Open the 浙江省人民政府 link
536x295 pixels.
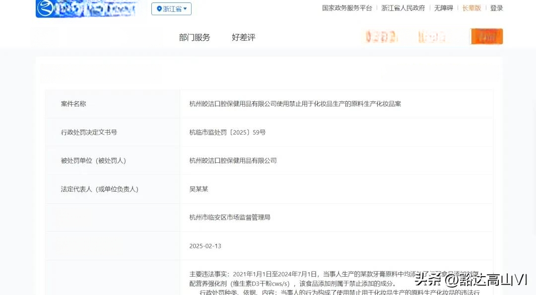click(403, 8)
